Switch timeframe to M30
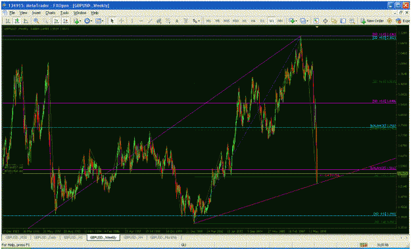Viewport: 411px width, 249px height. click(x=235, y=21)
